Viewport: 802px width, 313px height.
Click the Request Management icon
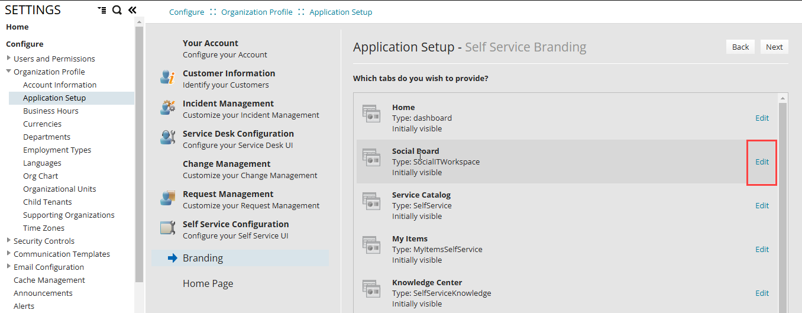pyautogui.click(x=167, y=199)
